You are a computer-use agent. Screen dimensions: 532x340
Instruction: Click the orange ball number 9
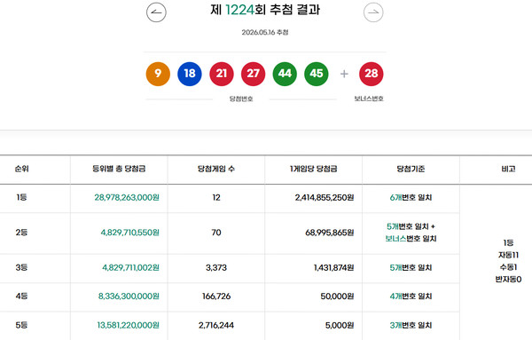158,74
